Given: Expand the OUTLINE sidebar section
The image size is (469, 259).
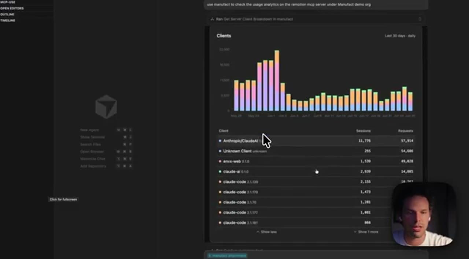Looking at the screenshot, I should 7,14.
